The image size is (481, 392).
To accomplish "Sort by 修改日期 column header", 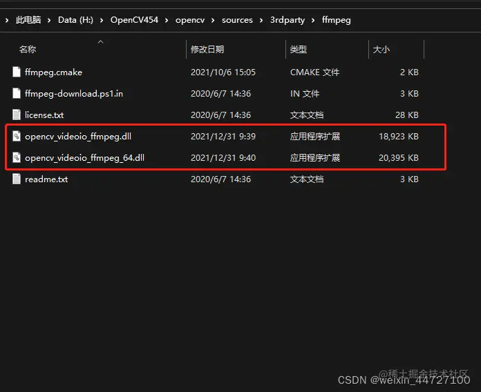I will pos(207,49).
